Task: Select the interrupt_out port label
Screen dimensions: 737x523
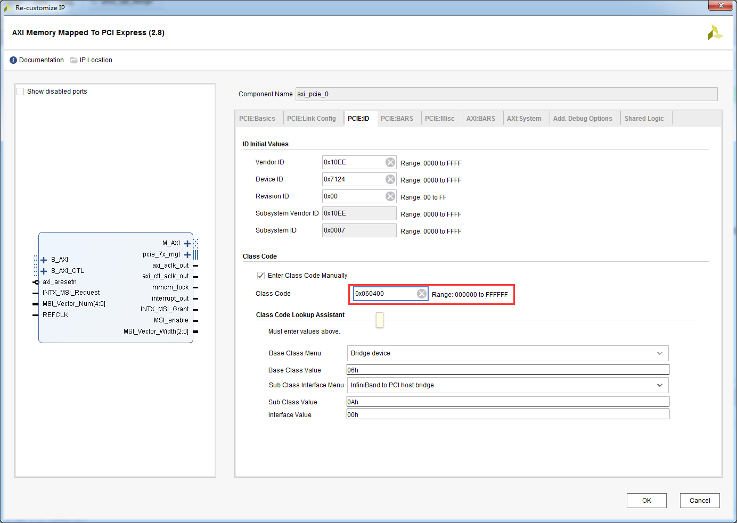Action: tap(170, 298)
